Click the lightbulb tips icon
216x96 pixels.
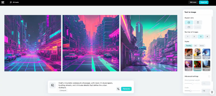[212, 92]
